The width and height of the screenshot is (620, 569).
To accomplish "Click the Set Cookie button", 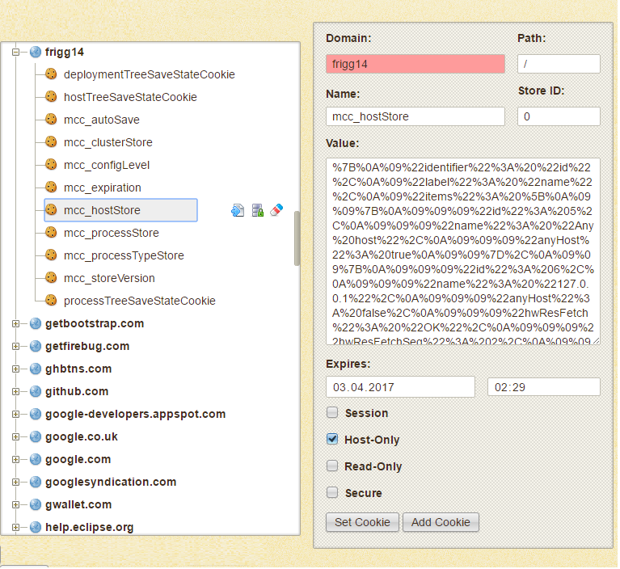I will click(x=363, y=523).
